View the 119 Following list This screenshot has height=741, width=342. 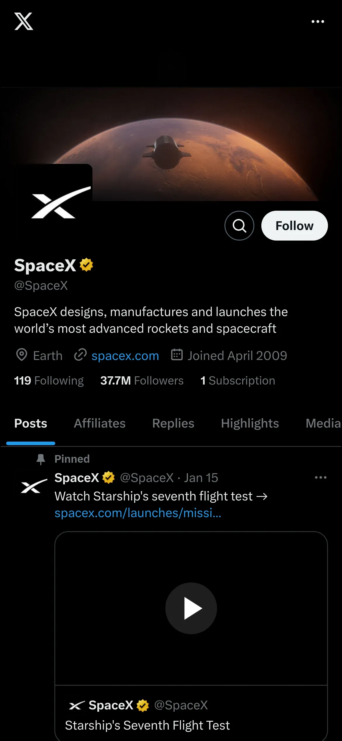tap(49, 380)
